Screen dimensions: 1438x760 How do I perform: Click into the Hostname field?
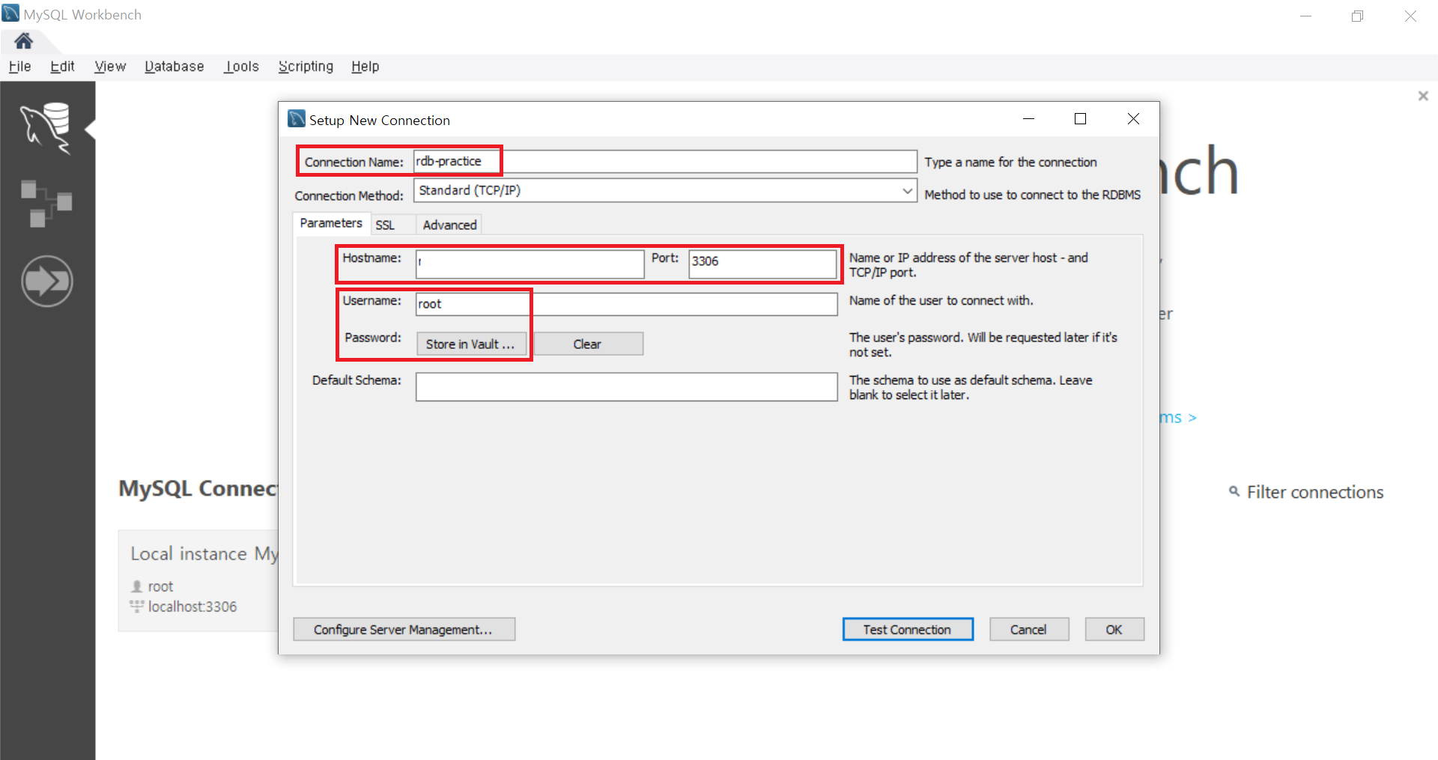click(x=530, y=264)
